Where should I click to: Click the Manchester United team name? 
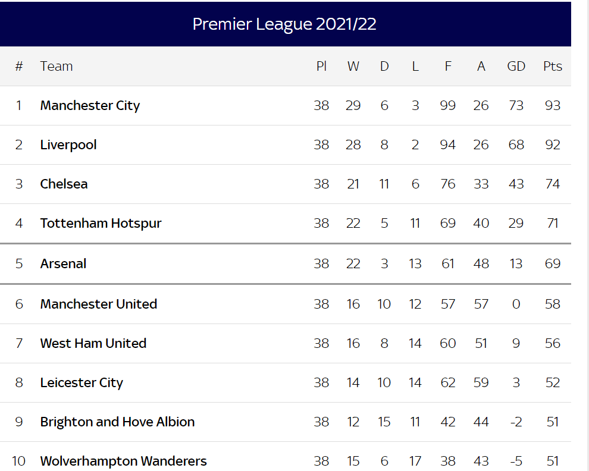click(98, 304)
